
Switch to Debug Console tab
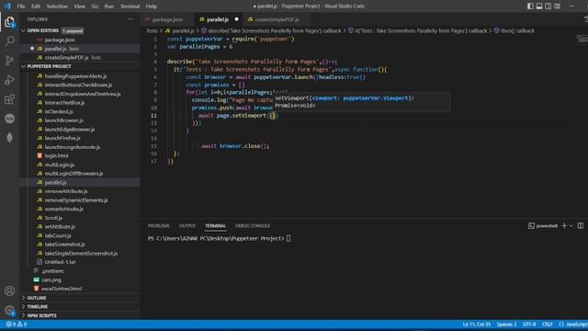(253, 226)
